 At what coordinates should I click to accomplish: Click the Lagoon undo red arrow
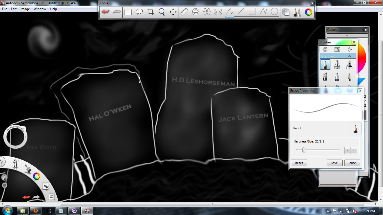(x=26, y=197)
